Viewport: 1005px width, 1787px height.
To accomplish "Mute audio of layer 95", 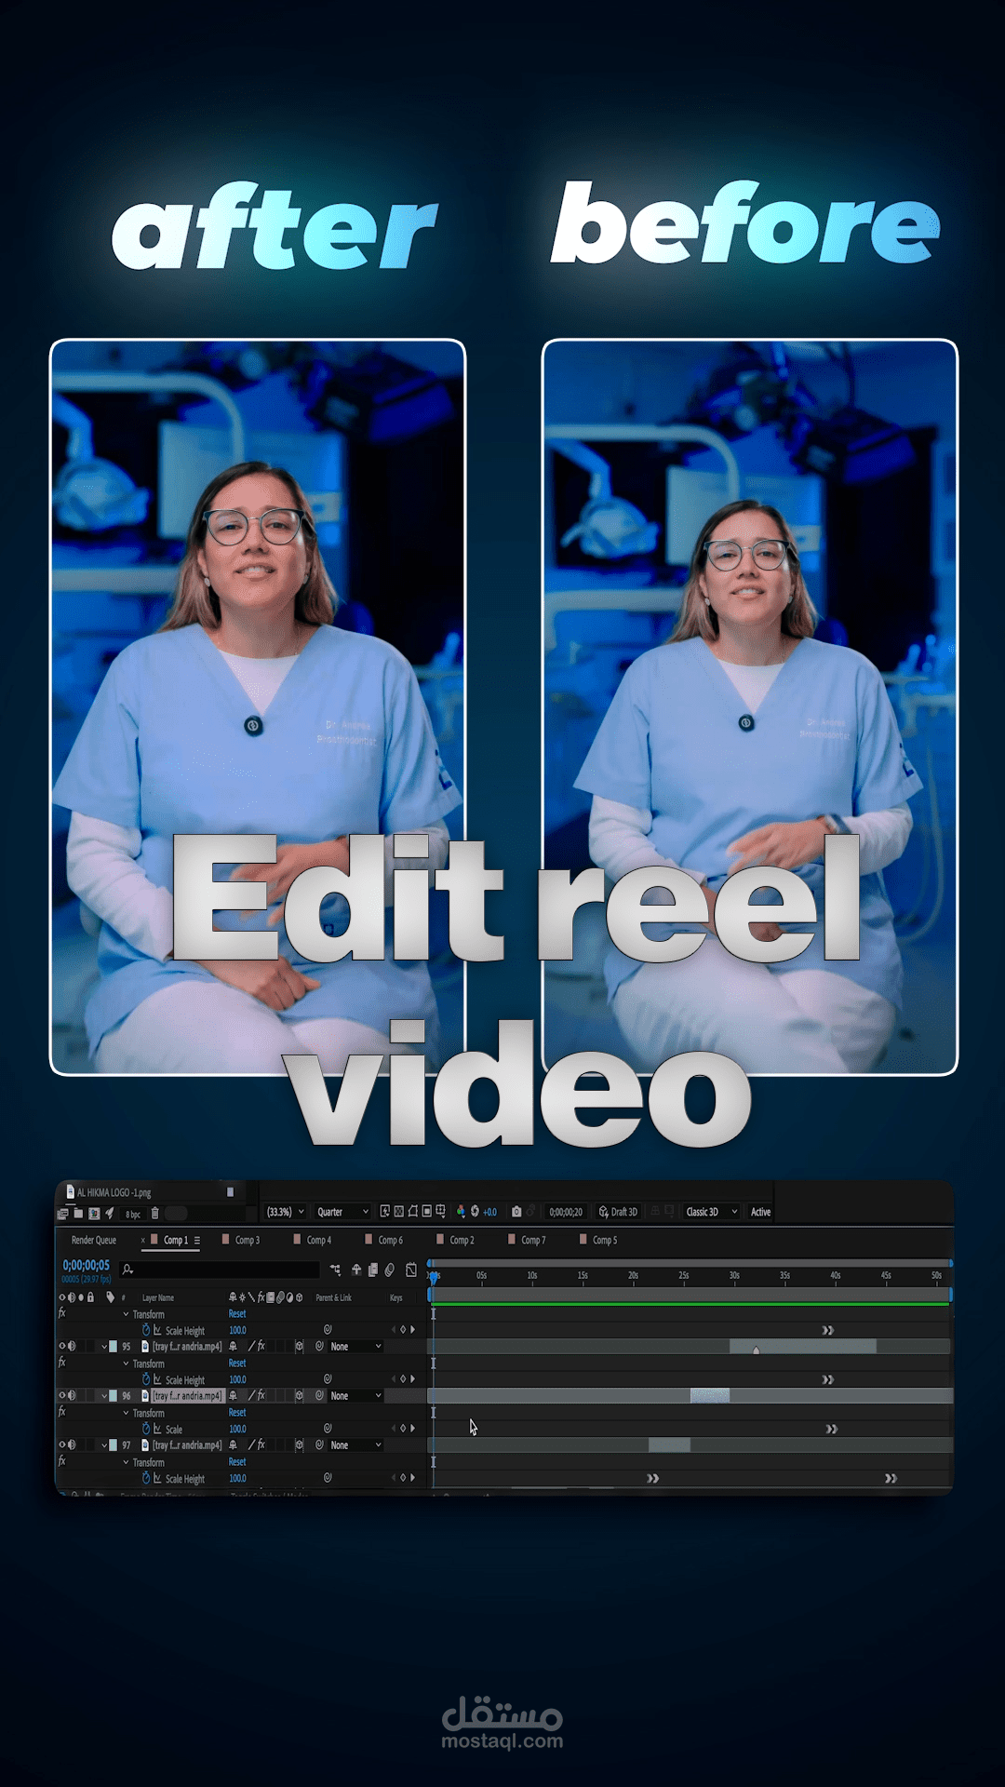I will [73, 1346].
